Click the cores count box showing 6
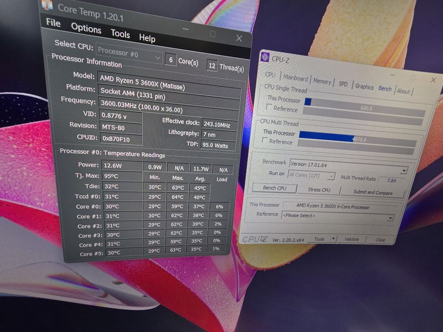The height and width of the screenshot is (332, 443). [x=170, y=60]
